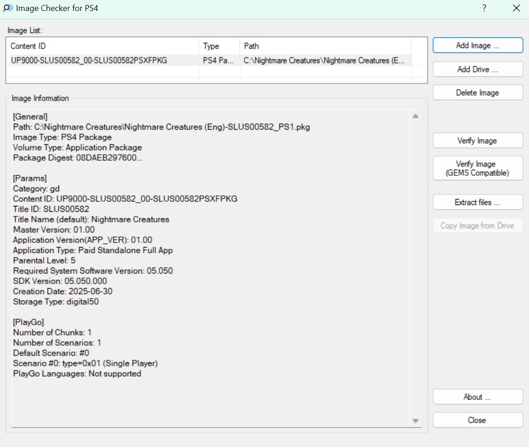529x447 pixels.
Task: Open the About dialog
Action: (x=478, y=397)
